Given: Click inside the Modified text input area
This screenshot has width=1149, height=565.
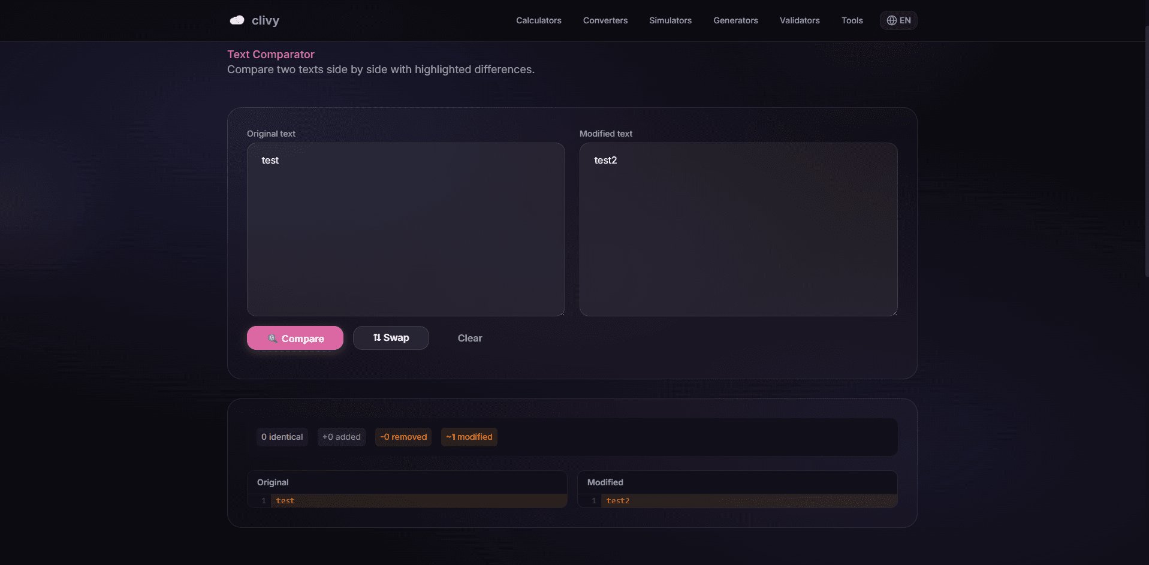Looking at the screenshot, I should (738, 229).
